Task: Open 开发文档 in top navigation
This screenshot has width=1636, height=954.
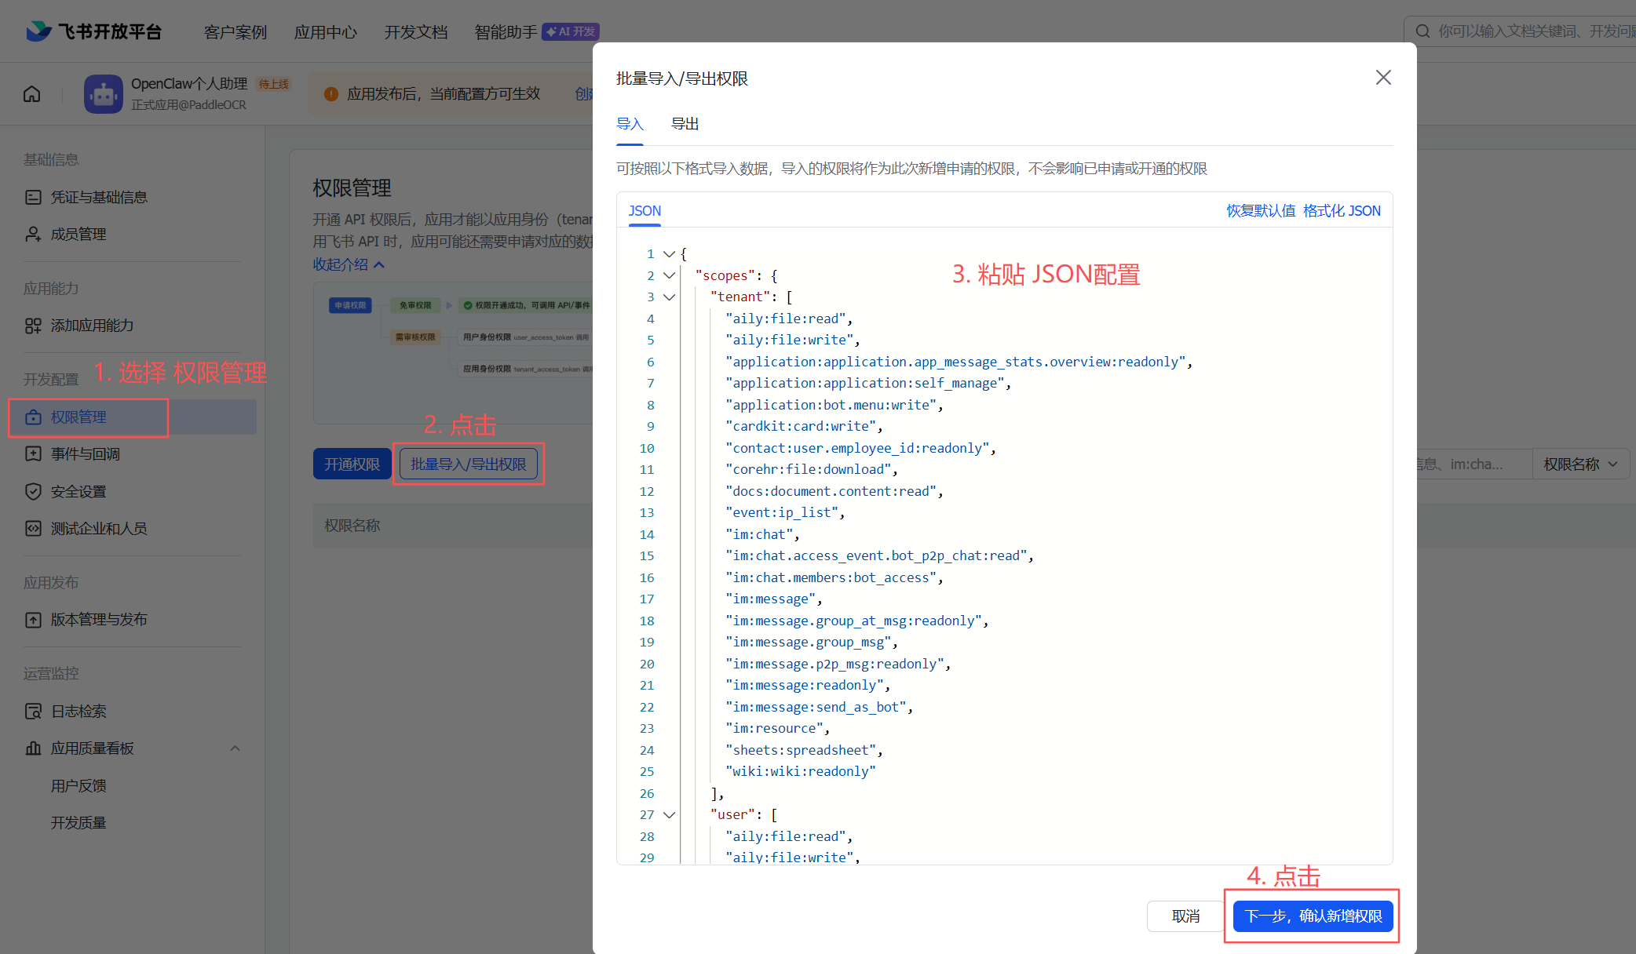Action: coord(415,32)
